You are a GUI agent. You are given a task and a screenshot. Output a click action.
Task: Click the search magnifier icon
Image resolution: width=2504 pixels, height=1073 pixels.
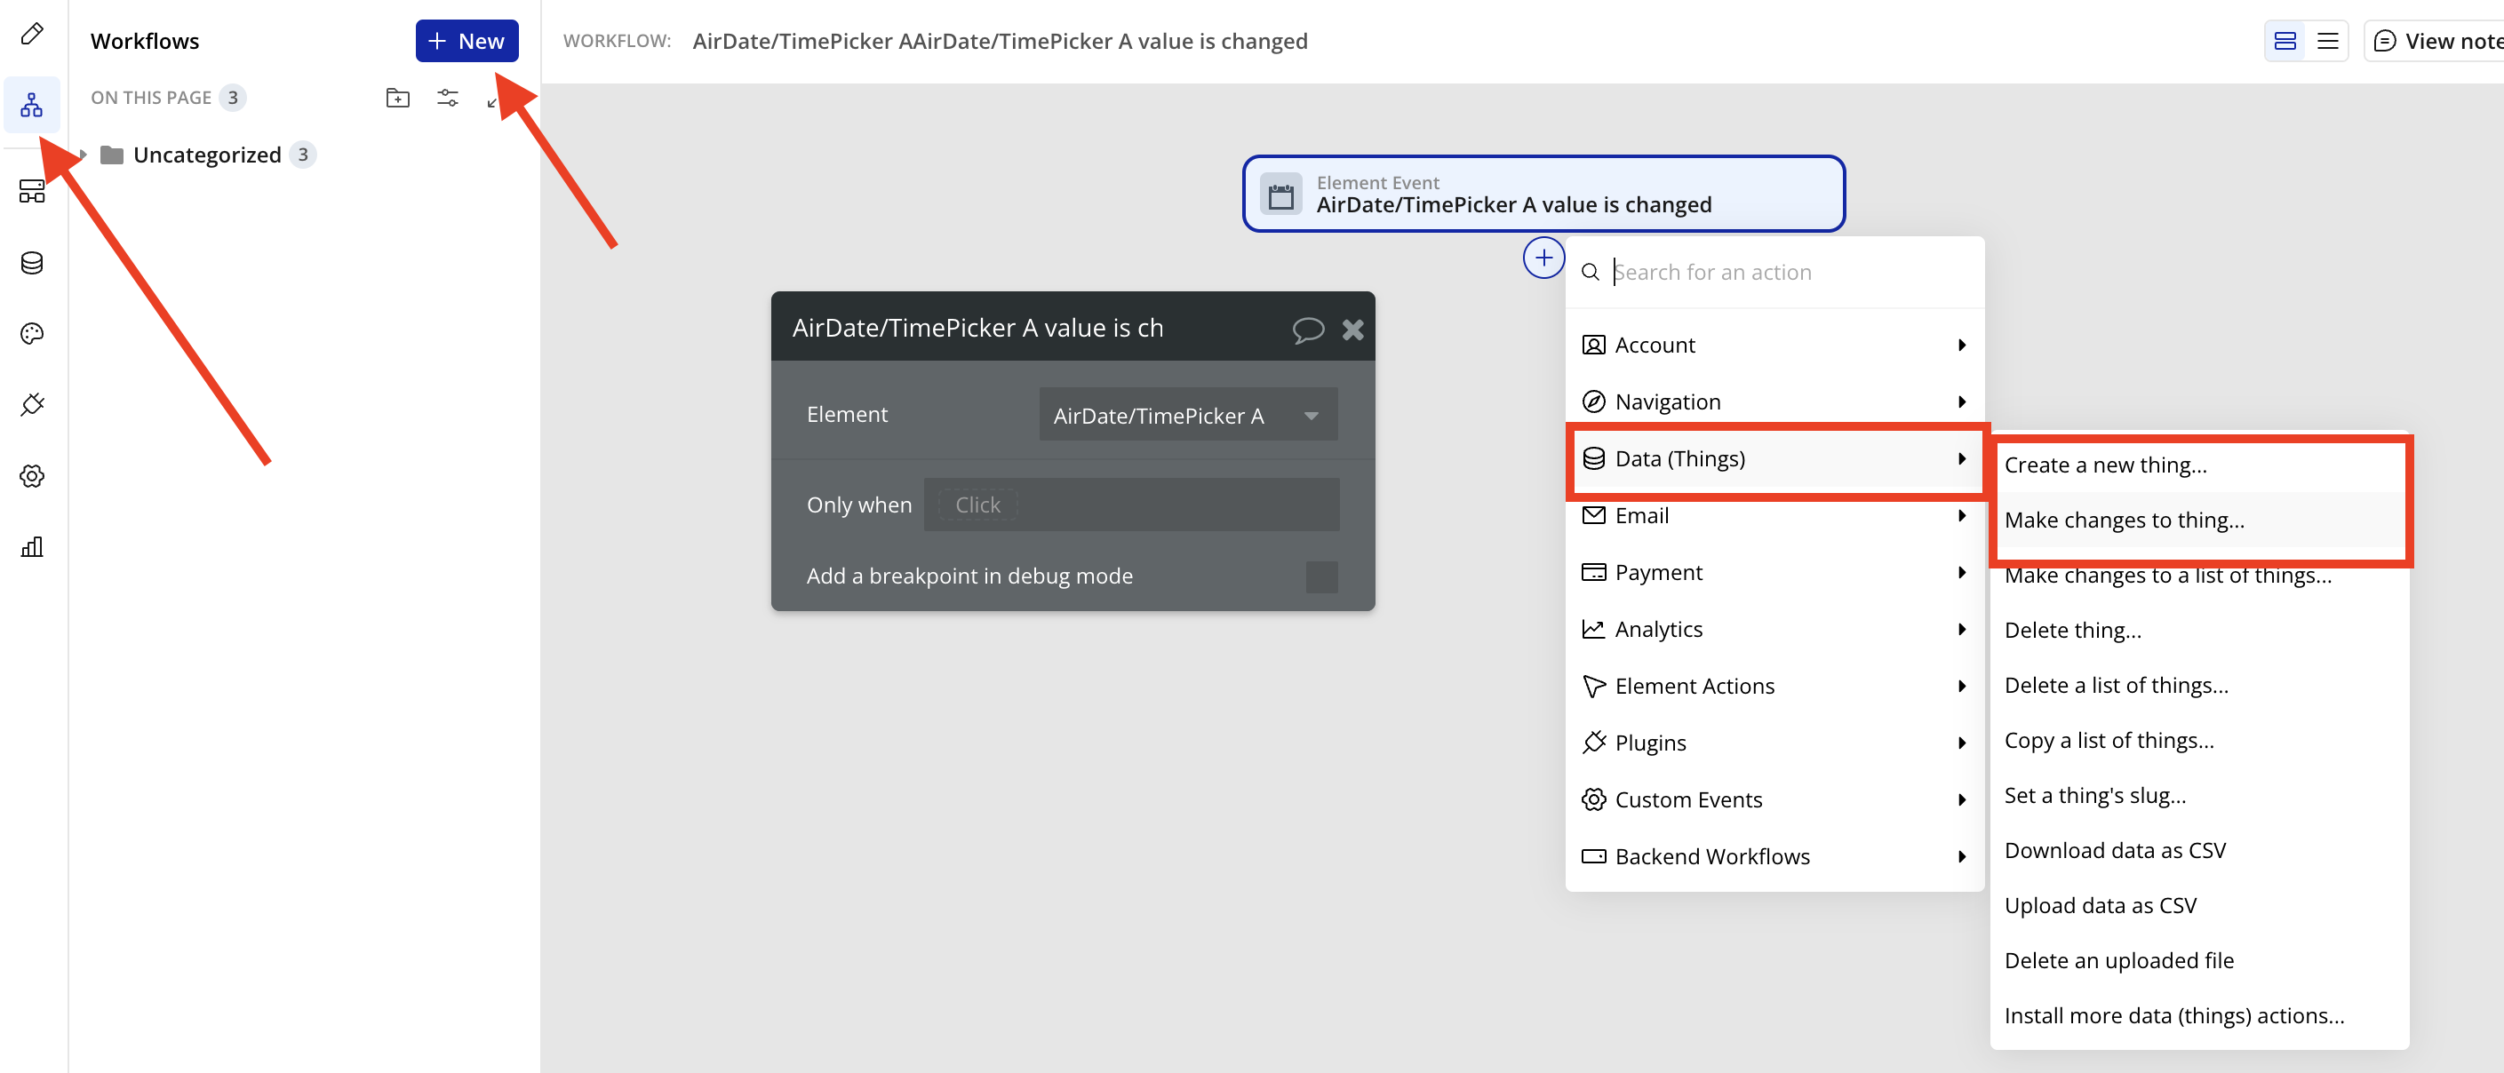pyautogui.click(x=1591, y=273)
